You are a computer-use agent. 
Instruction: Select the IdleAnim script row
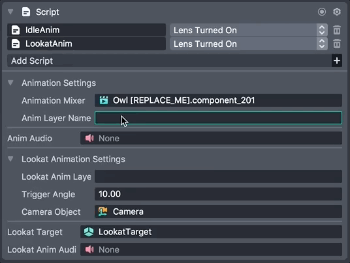[86, 30]
